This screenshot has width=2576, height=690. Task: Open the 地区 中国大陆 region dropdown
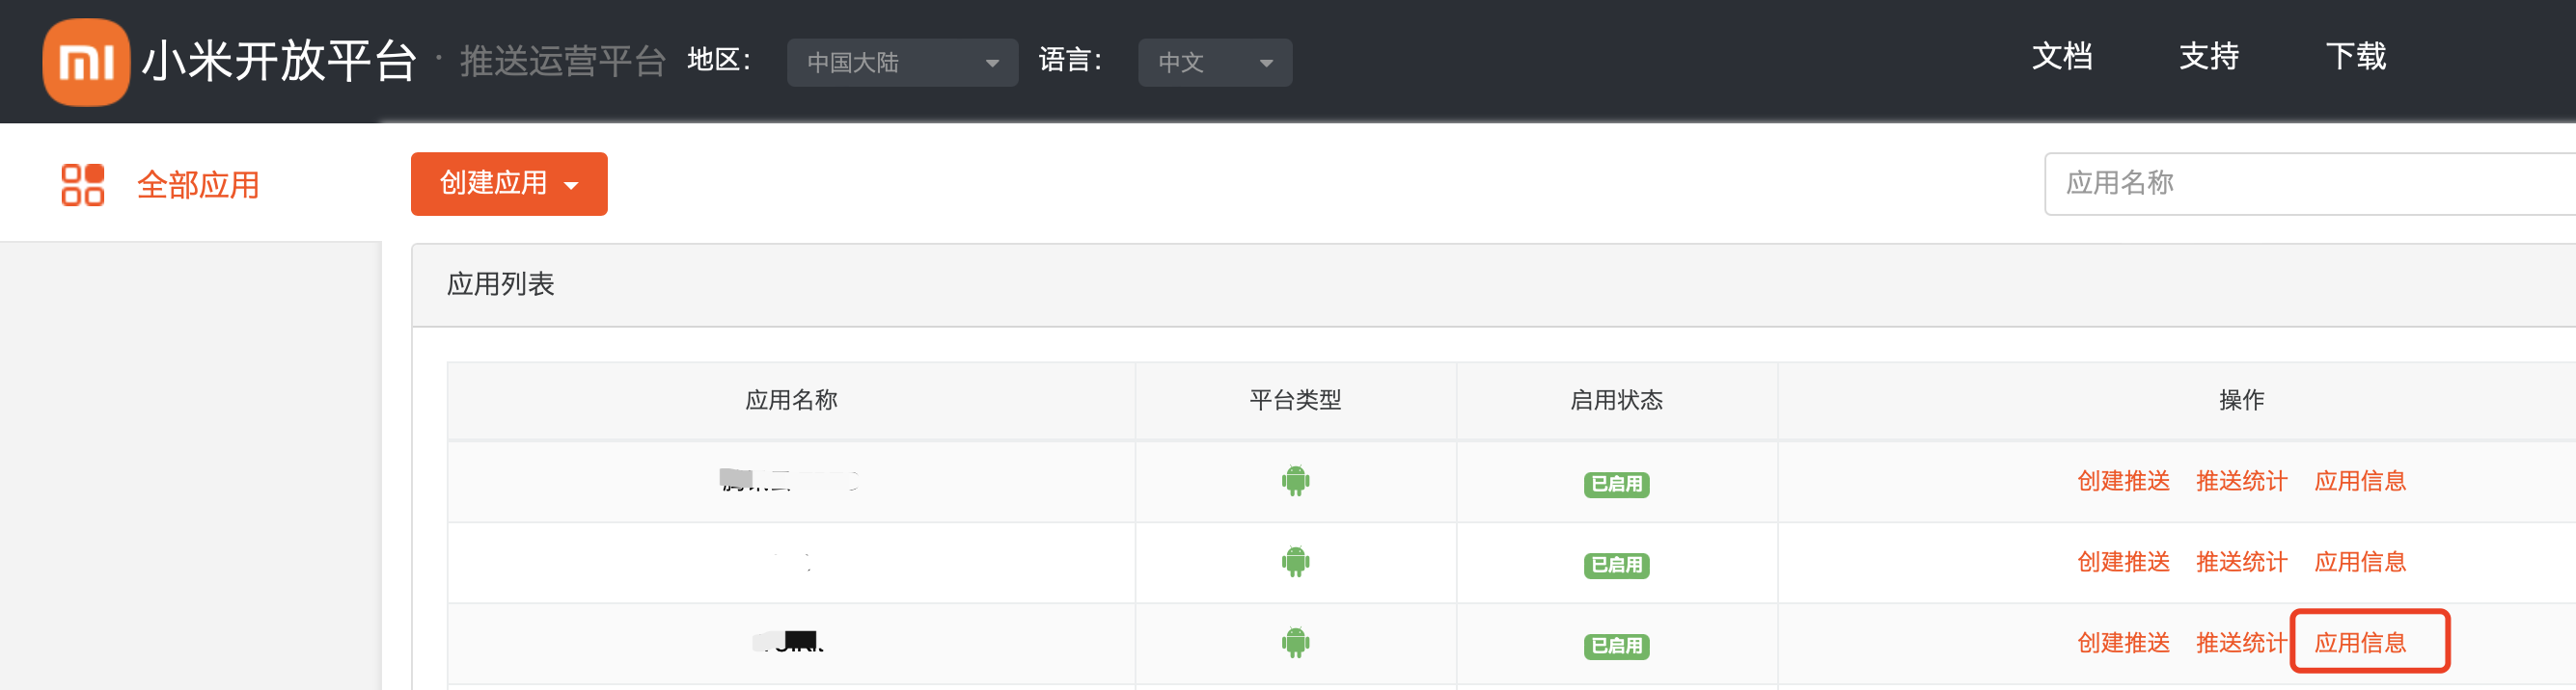(902, 63)
